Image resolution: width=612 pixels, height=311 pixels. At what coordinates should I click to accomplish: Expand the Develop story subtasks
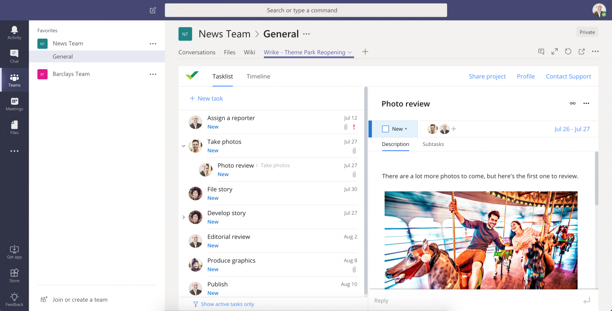tap(184, 217)
